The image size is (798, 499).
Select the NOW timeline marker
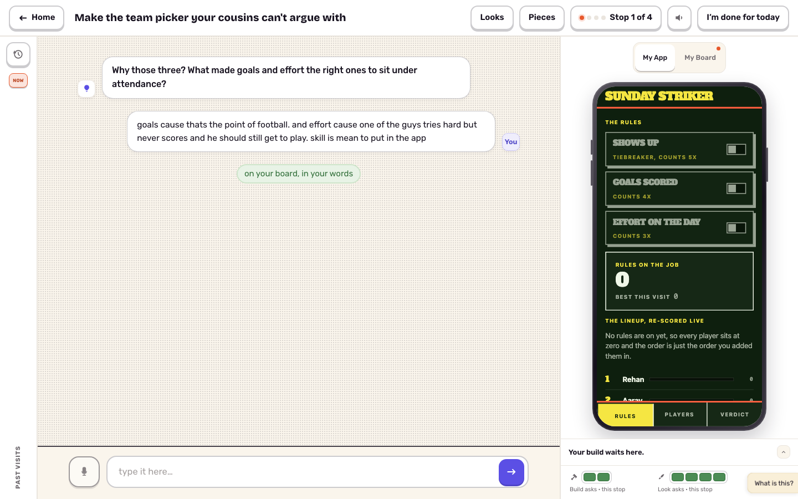pyautogui.click(x=18, y=80)
